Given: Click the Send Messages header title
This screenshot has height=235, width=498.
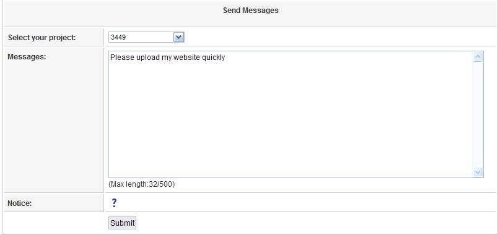Looking at the screenshot, I should [x=251, y=10].
